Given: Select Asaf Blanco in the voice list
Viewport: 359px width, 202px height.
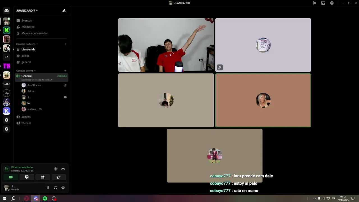Looking at the screenshot, I should pyautogui.click(x=44, y=85).
